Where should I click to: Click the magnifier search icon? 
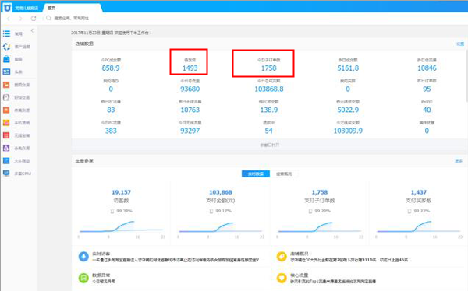[48, 18]
